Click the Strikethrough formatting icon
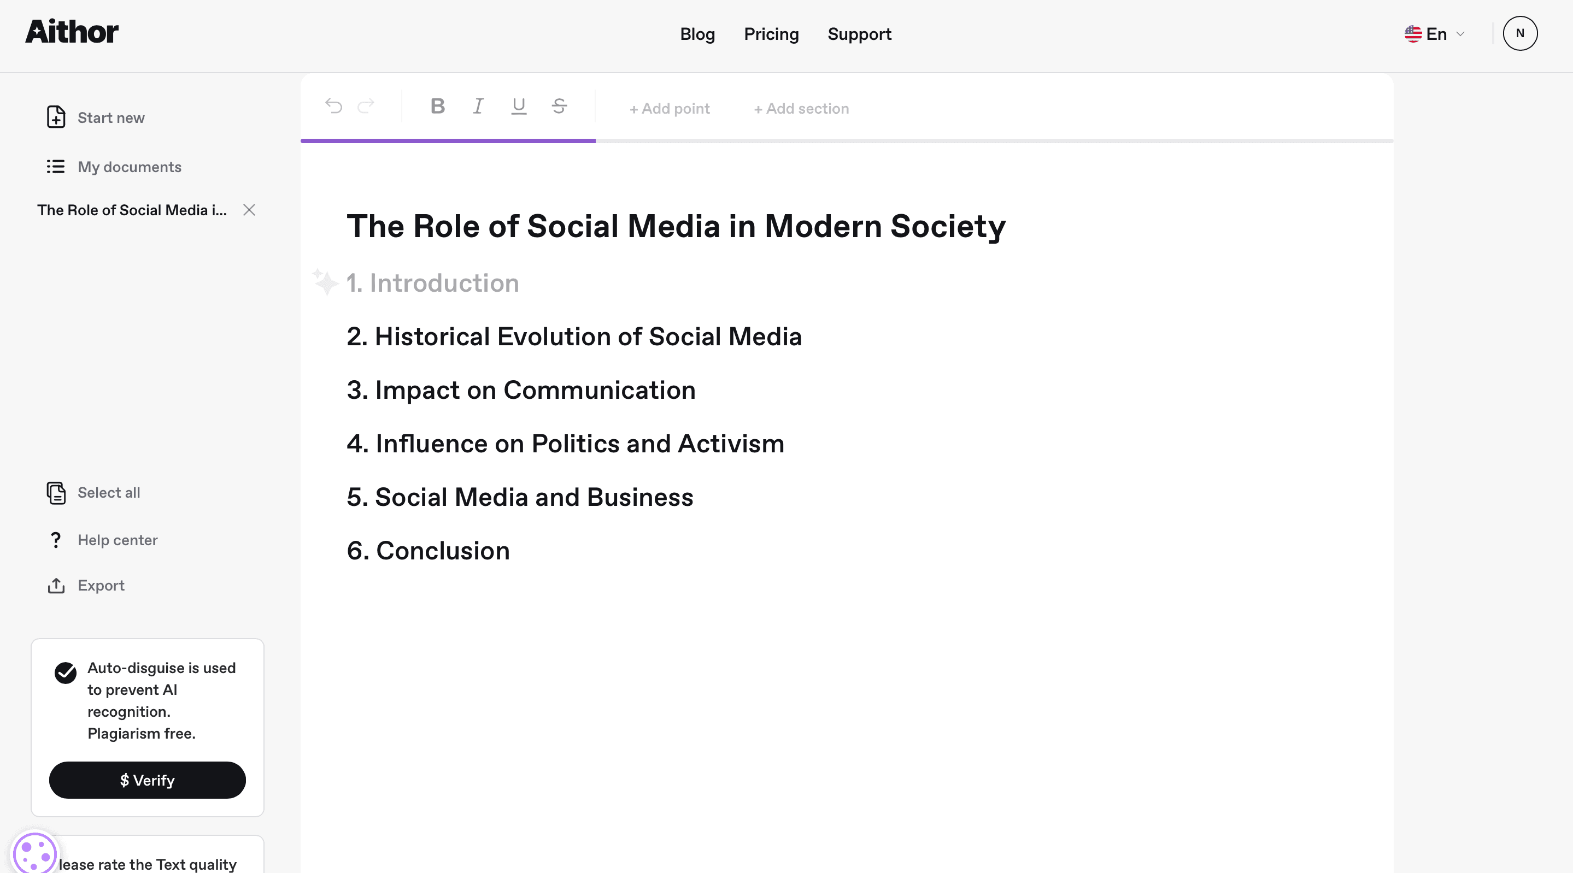The image size is (1573, 873). click(558, 105)
